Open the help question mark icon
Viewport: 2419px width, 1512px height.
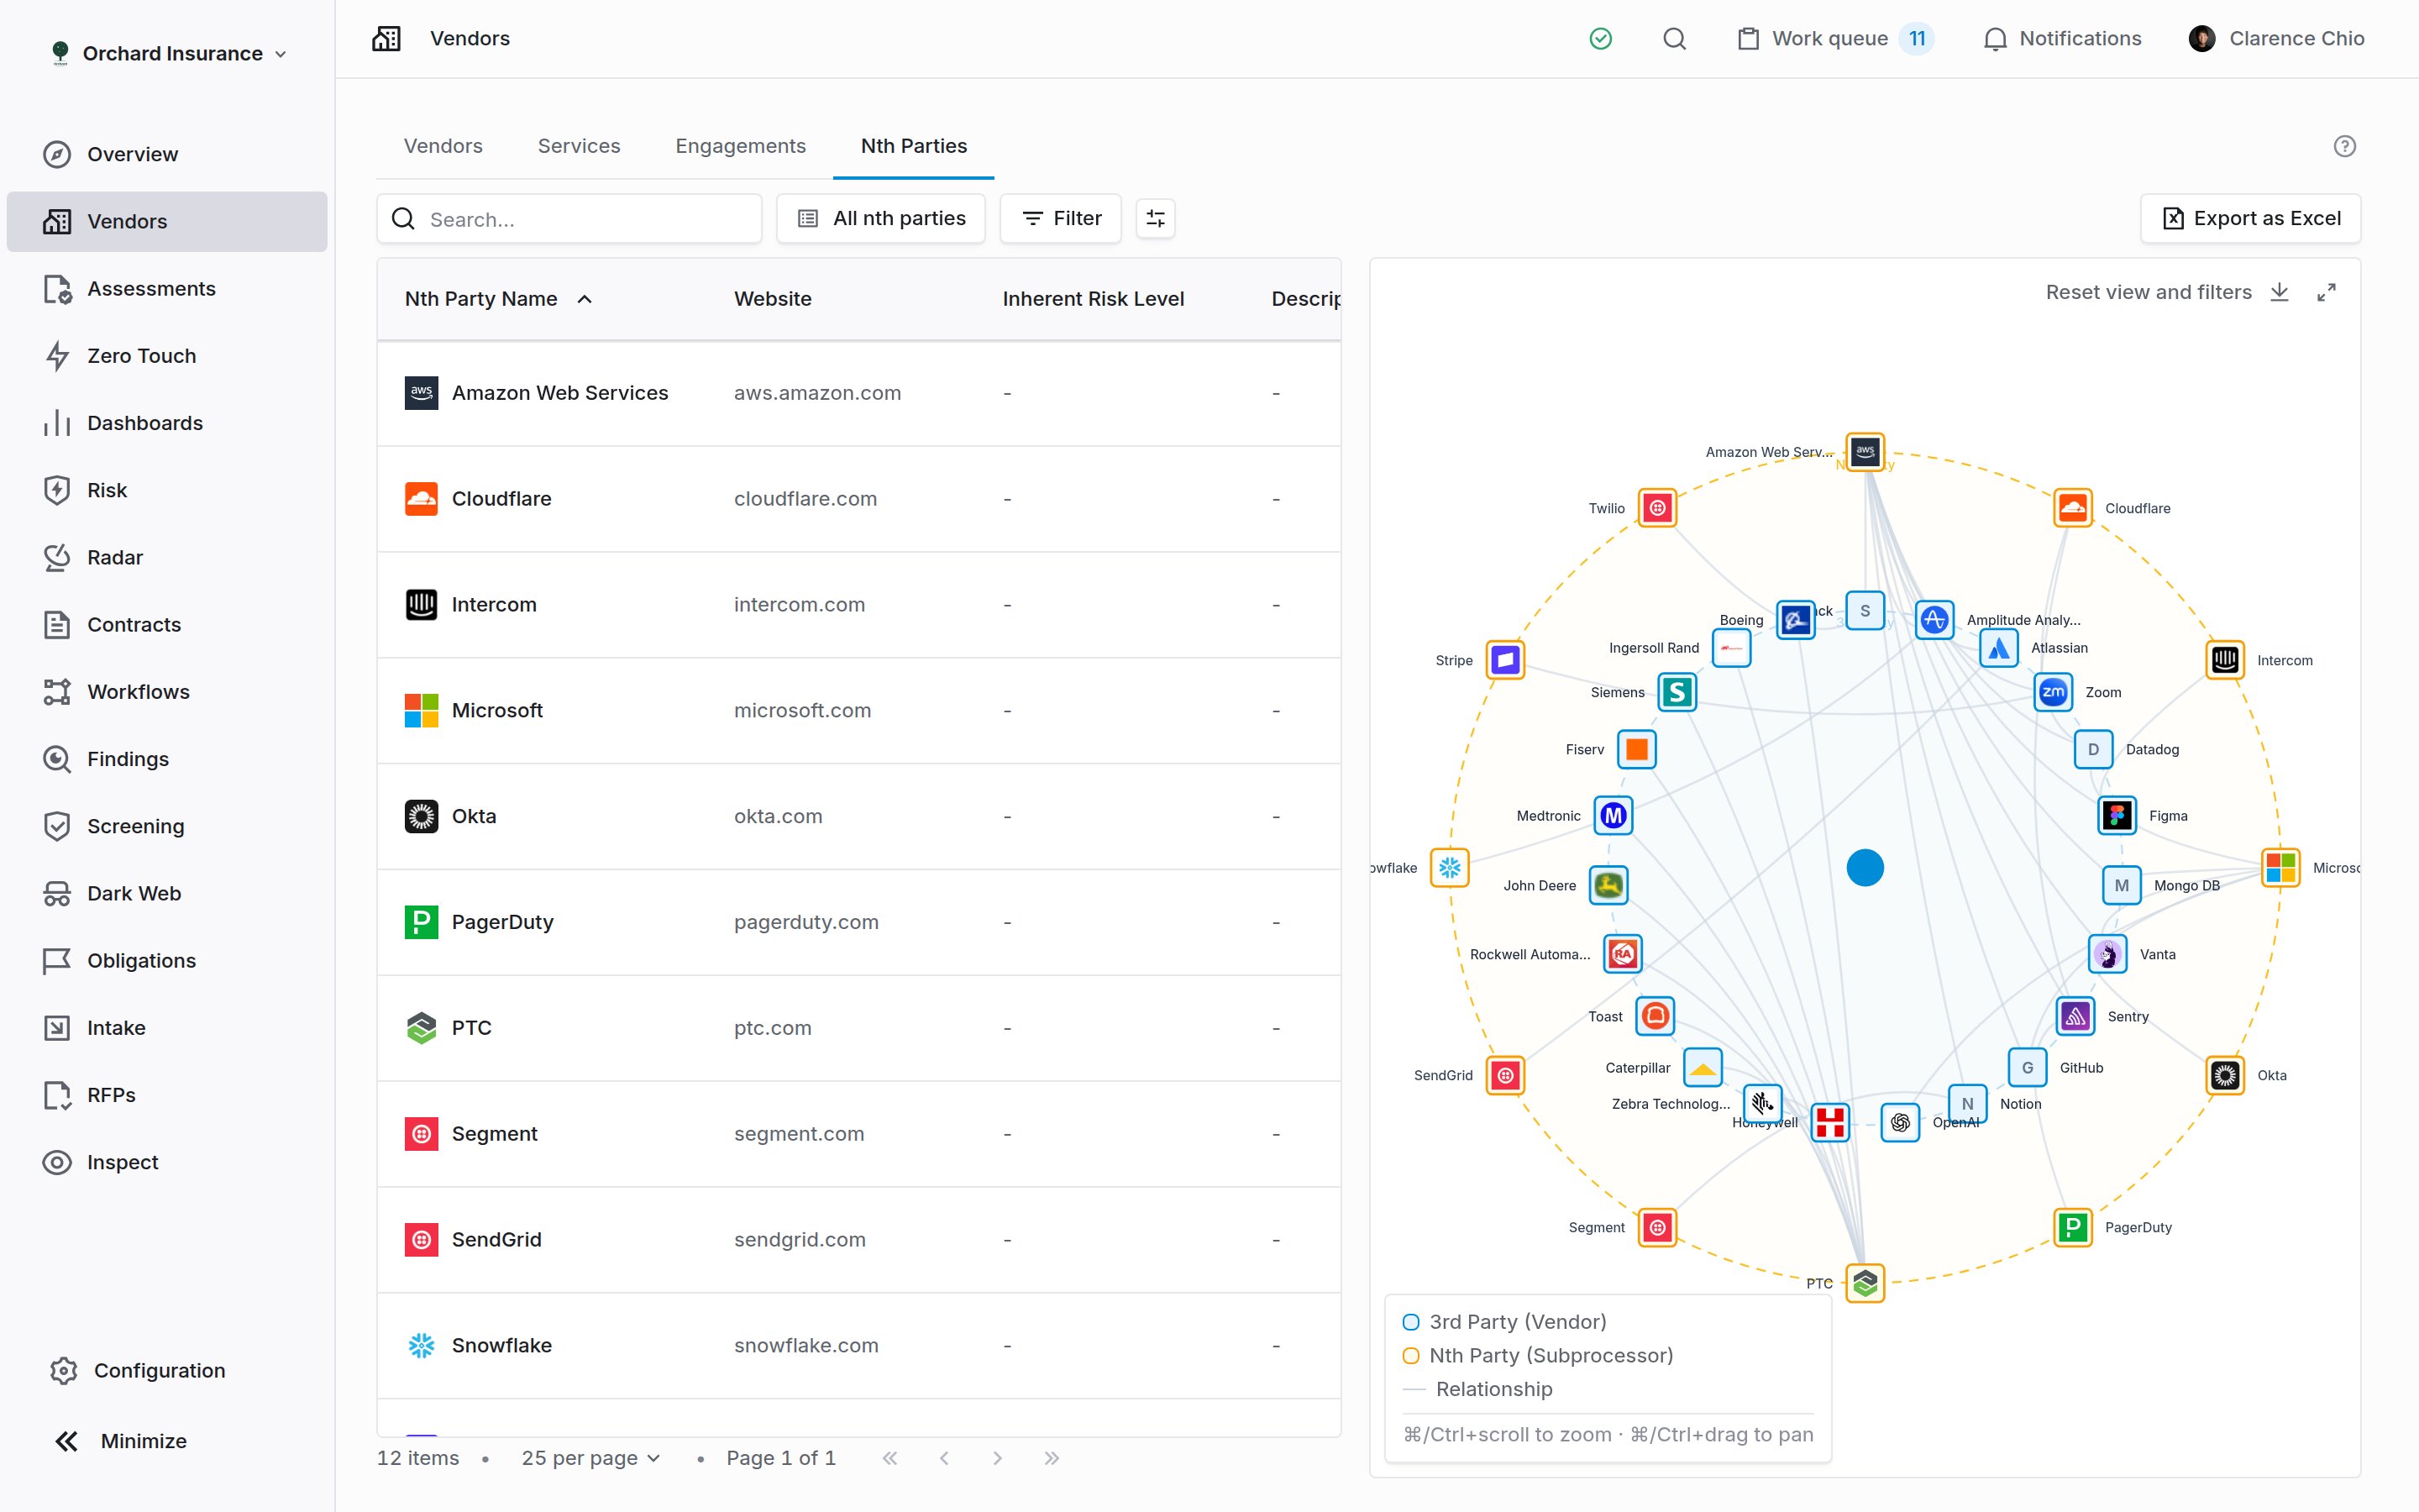coord(2344,146)
